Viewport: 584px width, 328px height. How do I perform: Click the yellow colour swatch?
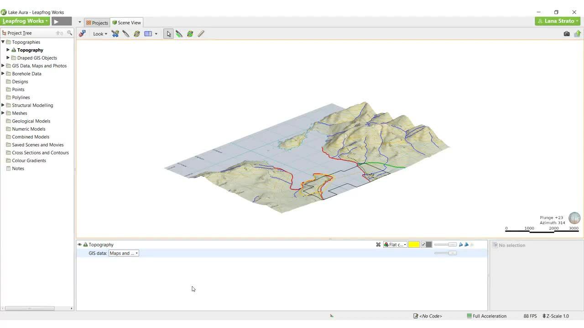(414, 245)
